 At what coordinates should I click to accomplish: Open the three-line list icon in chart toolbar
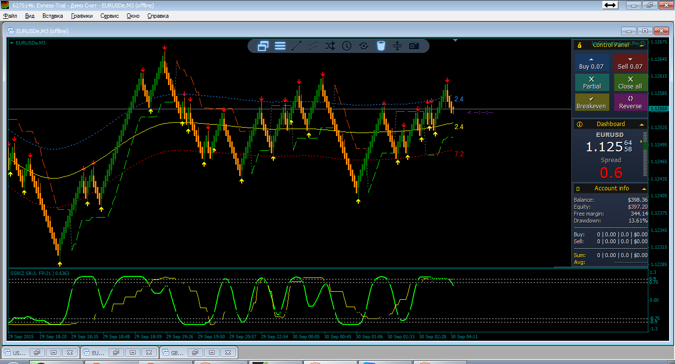click(280, 46)
